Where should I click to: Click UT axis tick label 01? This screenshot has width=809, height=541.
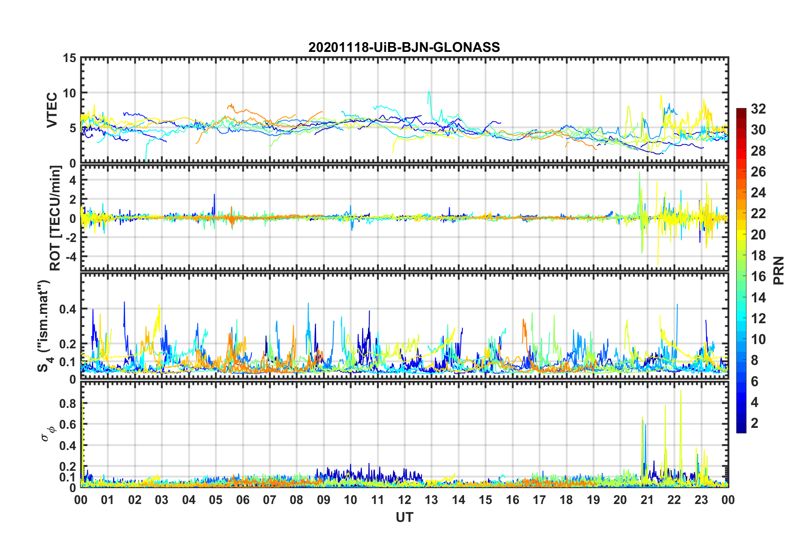[x=108, y=500]
